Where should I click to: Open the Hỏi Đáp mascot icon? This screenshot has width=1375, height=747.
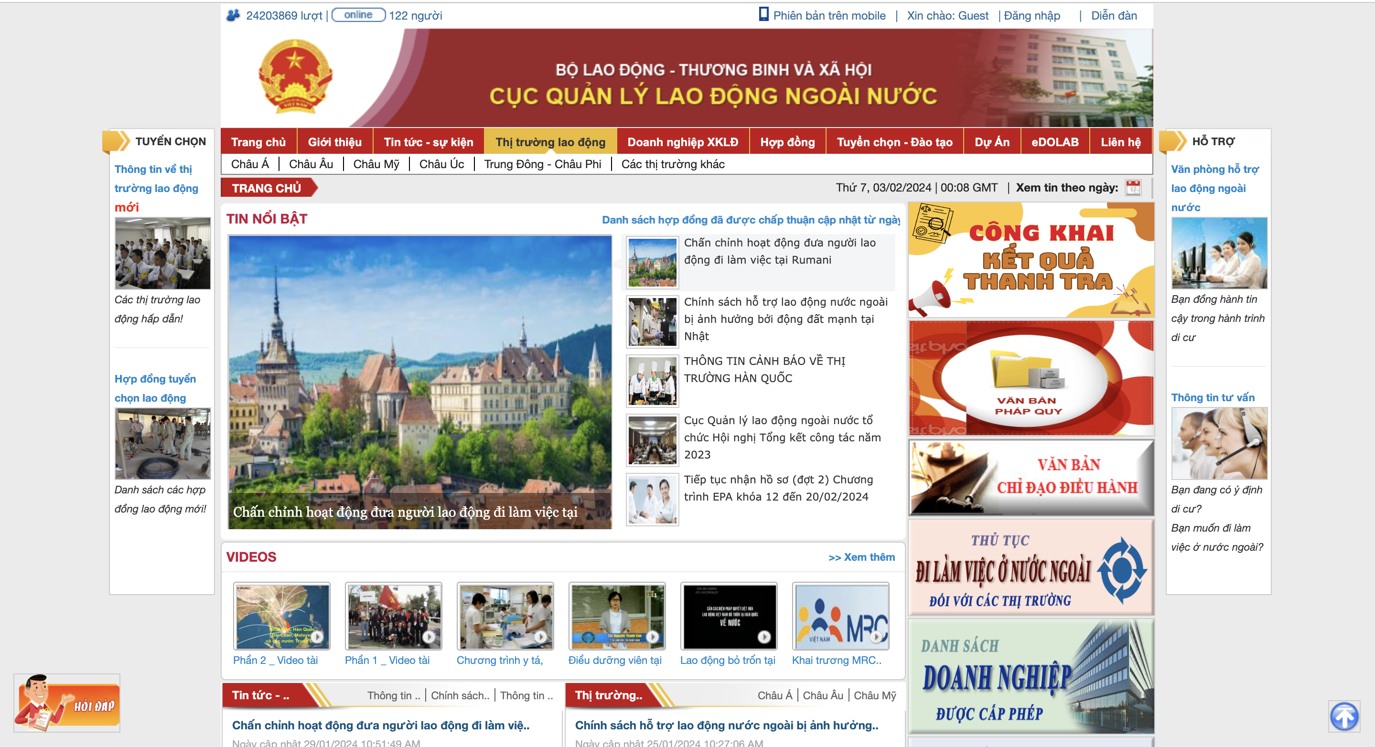point(67,703)
